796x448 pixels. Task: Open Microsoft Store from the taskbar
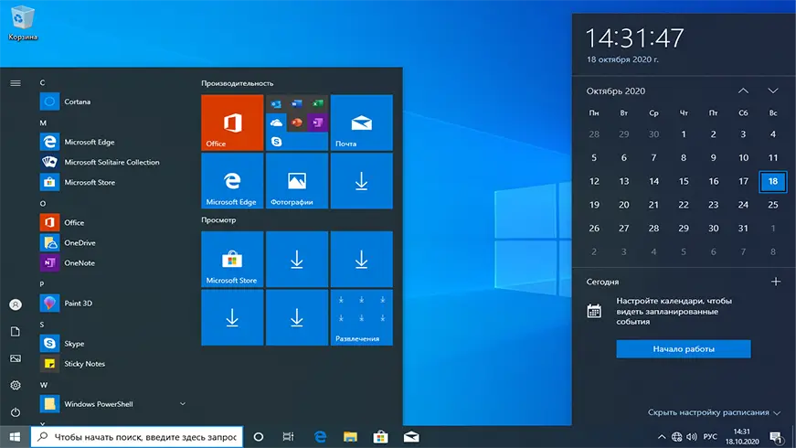[381, 437]
